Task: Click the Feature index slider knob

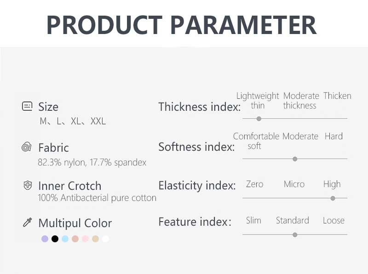Action: tap(295, 234)
